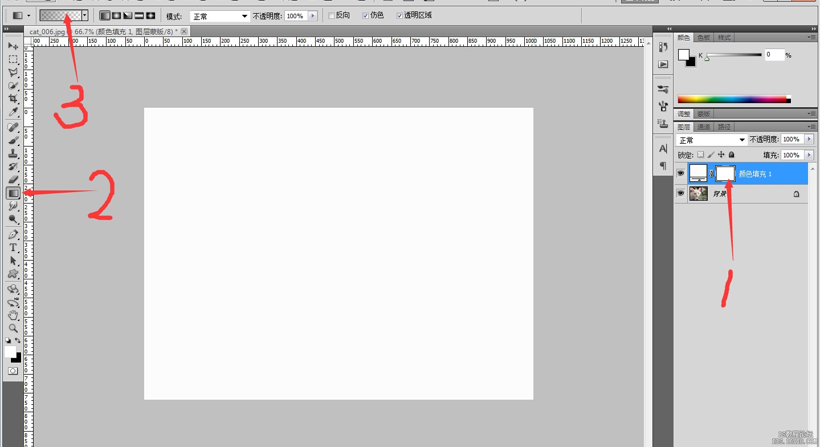The height and width of the screenshot is (447, 820).
Task: Select the Polygonal Lasso tool
Action: coord(13,72)
